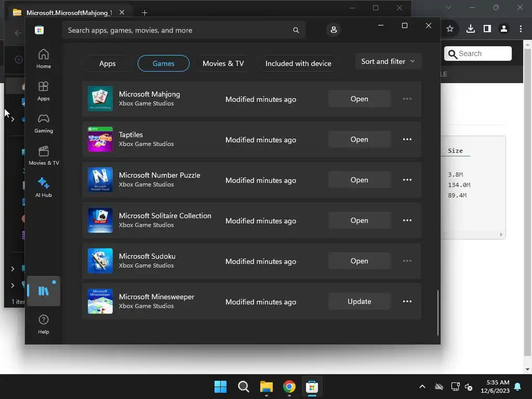Expand upper tree node in File Explorer
The height and width of the screenshot is (399, 532).
(x=12, y=119)
